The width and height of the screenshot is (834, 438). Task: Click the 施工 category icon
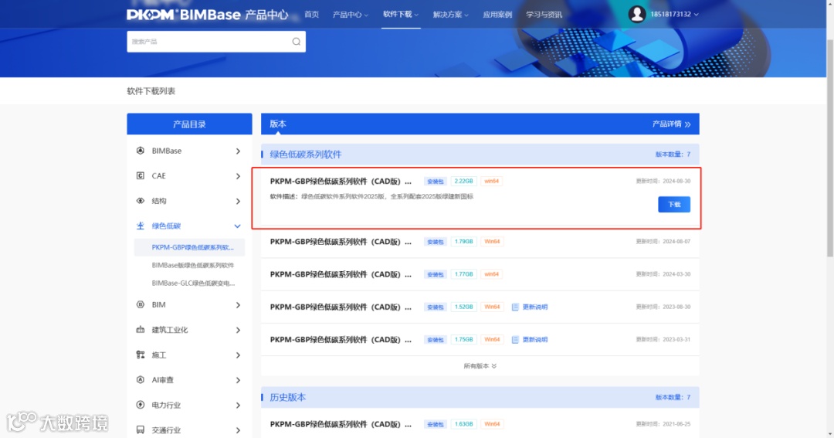pos(141,355)
